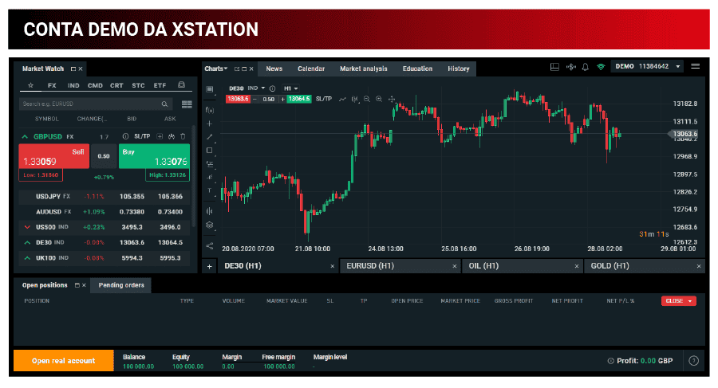Click the chart red sell price 13063.6
The height and width of the screenshot is (388, 718).
point(238,99)
